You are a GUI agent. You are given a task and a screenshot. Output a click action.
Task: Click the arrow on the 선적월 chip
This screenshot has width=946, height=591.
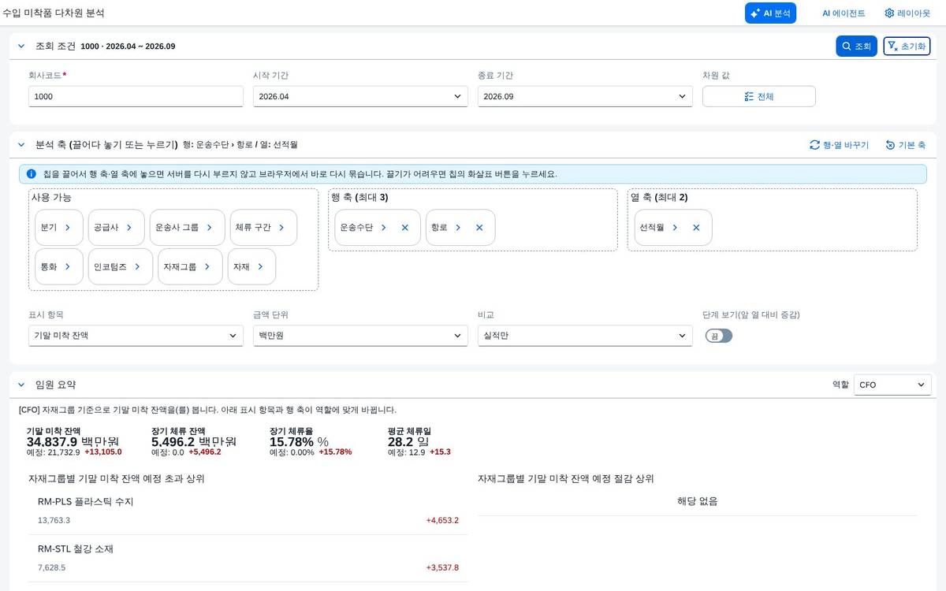pyautogui.click(x=676, y=227)
